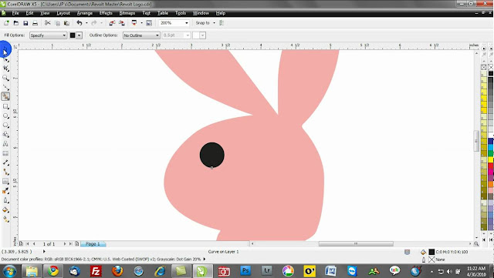
Task: Save the document from toolbar
Action: pos(25,23)
